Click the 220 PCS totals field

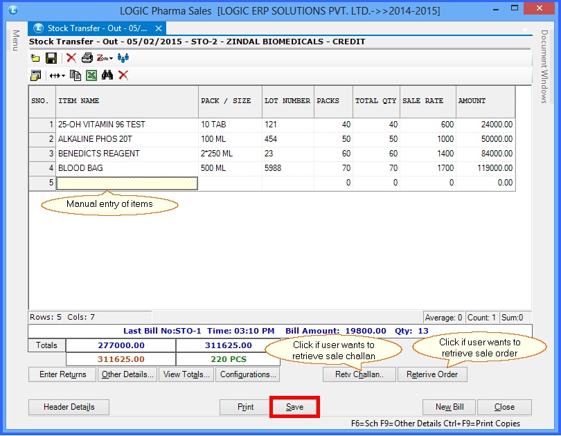[x=229, y=359]
